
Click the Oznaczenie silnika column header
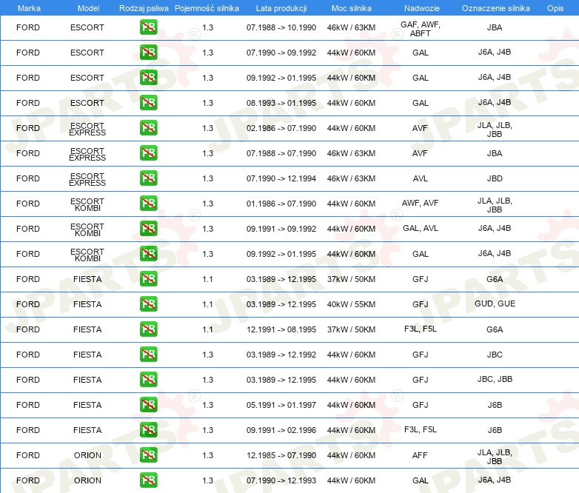(x=495, y=8)
